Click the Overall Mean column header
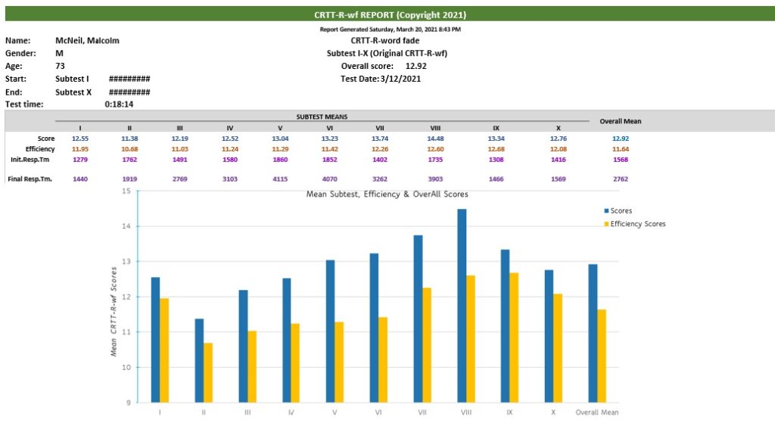The image size is (775, 439). [620, 121]
